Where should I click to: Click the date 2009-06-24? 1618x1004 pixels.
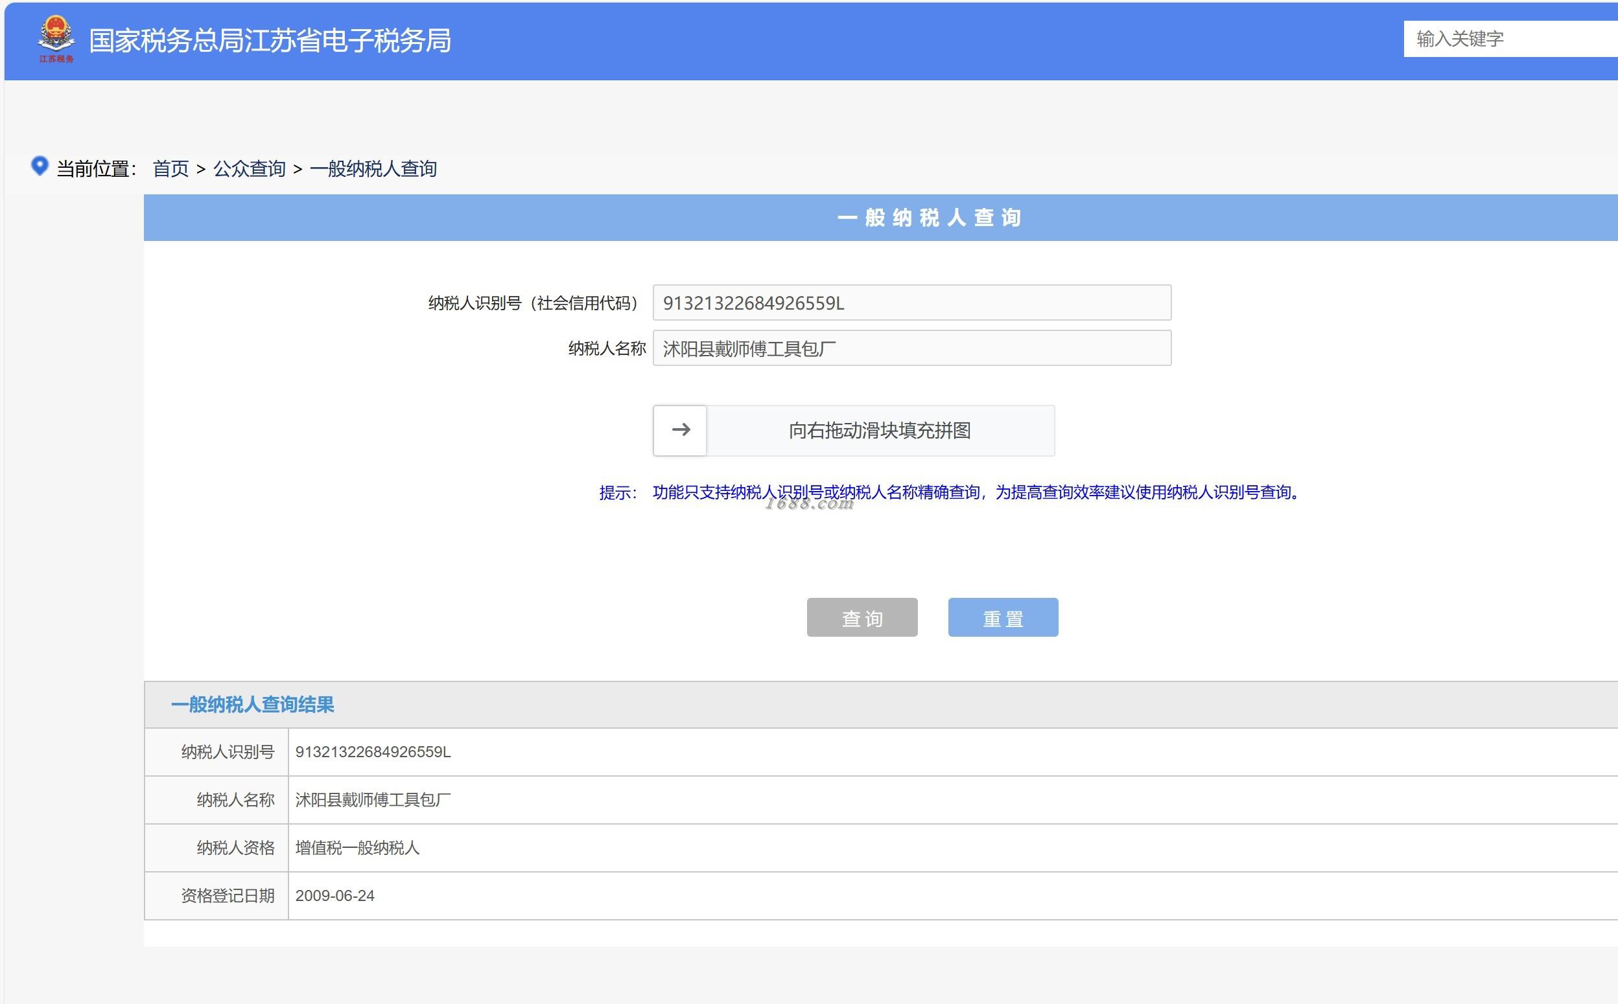[x=335, y=896]
